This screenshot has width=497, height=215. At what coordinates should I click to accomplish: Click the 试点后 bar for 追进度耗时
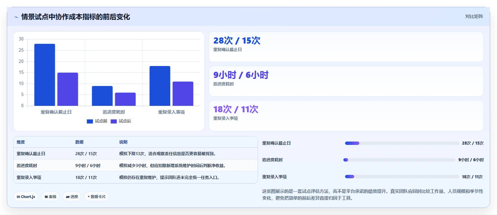(125, 99)
